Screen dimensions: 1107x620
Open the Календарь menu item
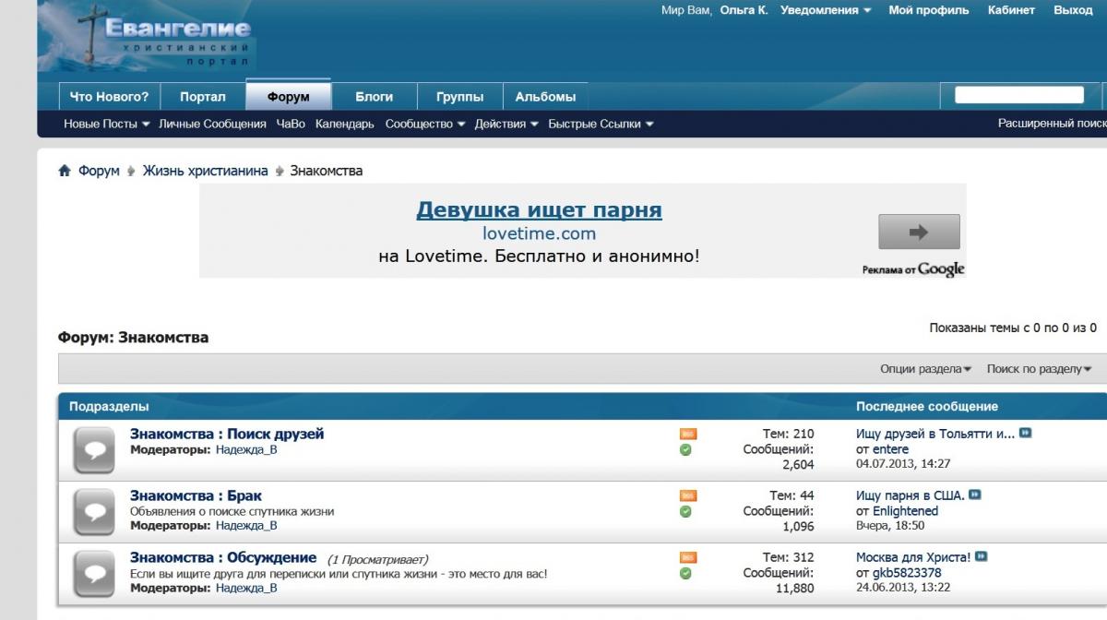344,124
